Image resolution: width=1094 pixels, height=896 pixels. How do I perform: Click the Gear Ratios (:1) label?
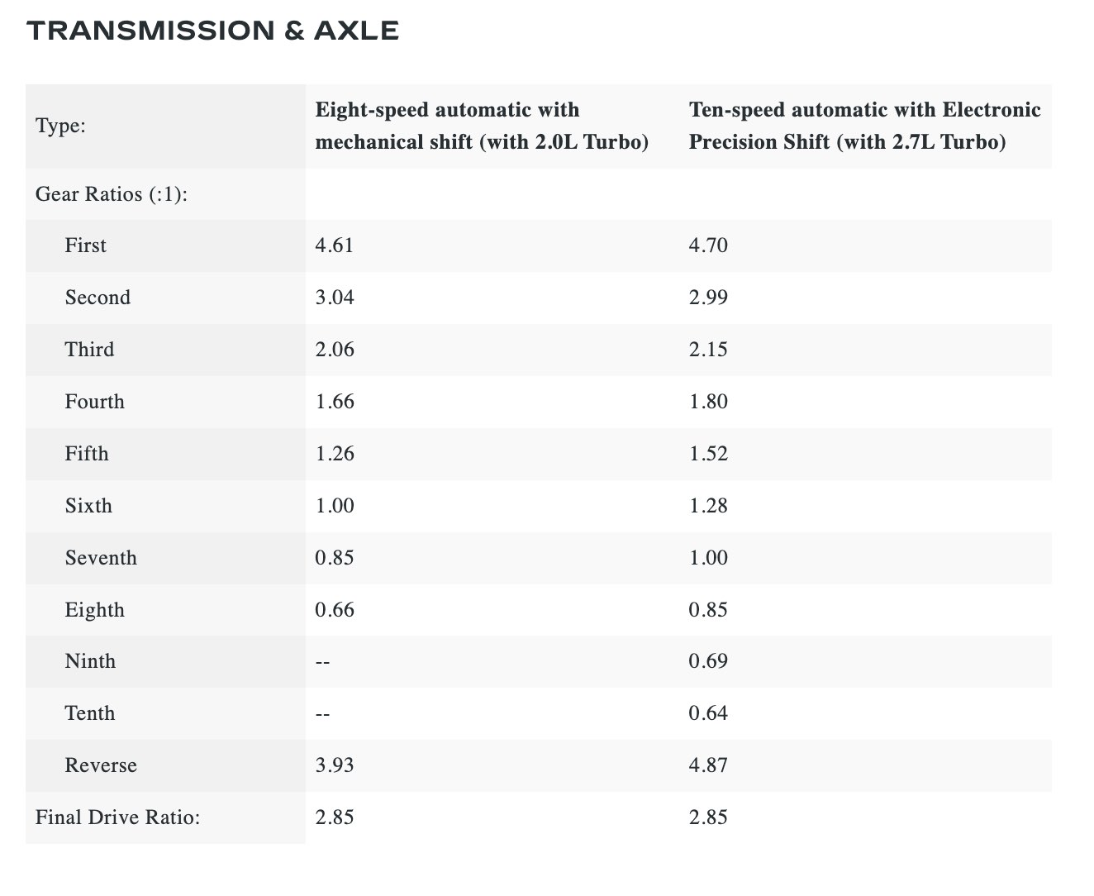coord(112,194)
